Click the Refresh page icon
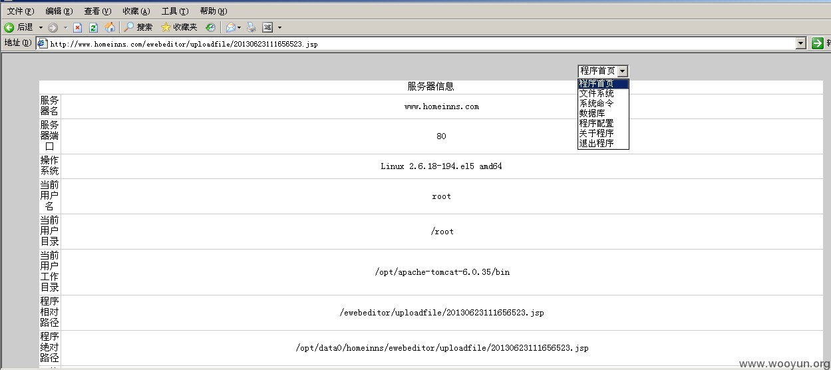The height and width of the screenshot is (370, 831). click(x=93, y=27)
